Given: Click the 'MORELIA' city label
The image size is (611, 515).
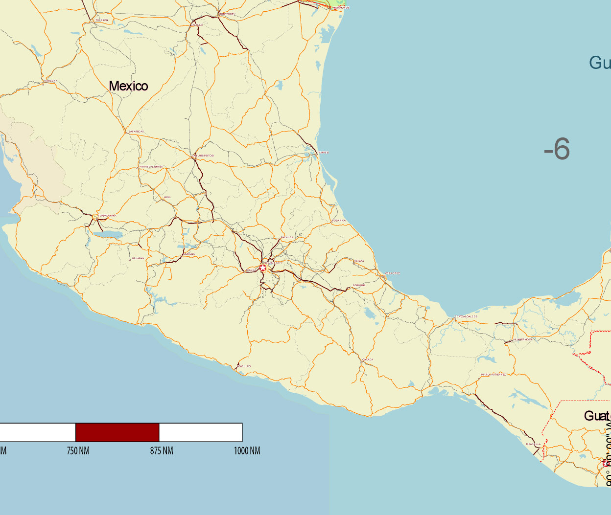Looking at the screenshot, I should (189, 254).
